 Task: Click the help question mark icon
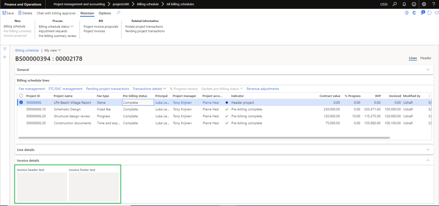(x=433, y=4)
